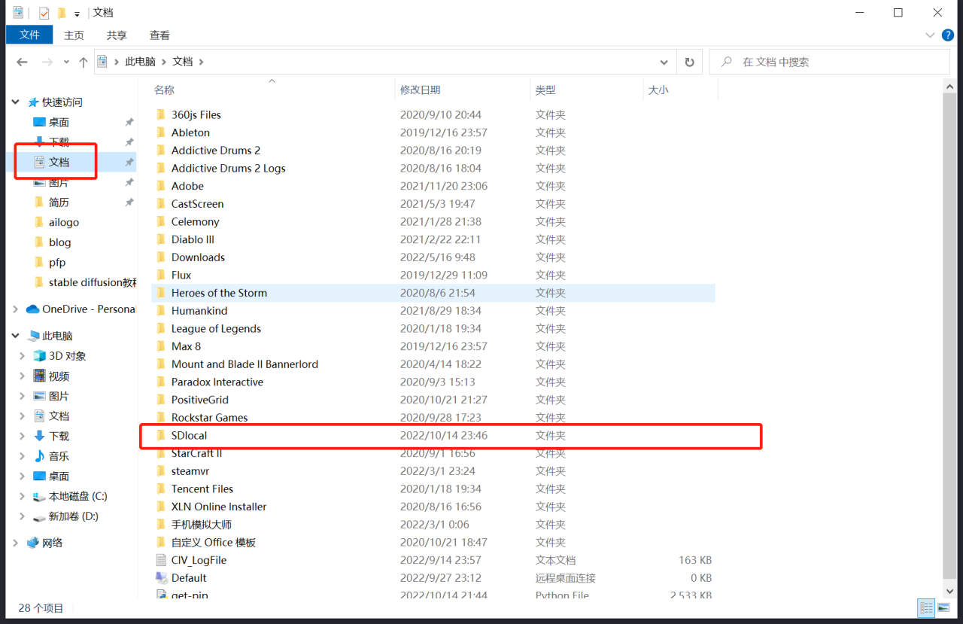Expand the OneDrive - Personal node

16,309
